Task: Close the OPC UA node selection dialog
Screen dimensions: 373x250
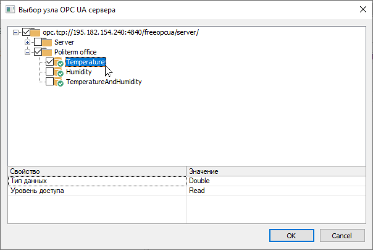Action: (x=361, y=10)
